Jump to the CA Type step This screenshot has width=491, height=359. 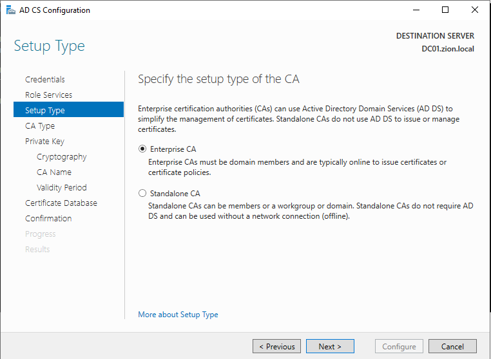pyautogui.click(x=40, y=126)
